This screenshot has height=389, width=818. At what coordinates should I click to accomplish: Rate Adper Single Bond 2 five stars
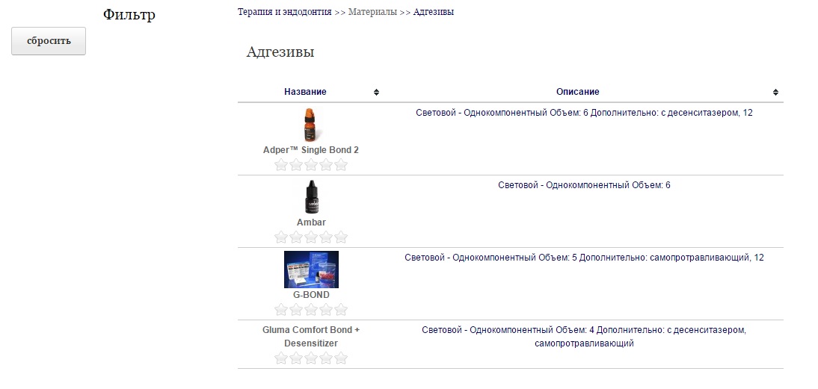coord(341,165)
